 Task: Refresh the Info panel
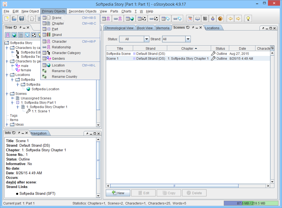tap(14, 133)
